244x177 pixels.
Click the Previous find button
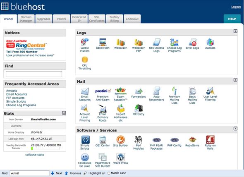73,173
